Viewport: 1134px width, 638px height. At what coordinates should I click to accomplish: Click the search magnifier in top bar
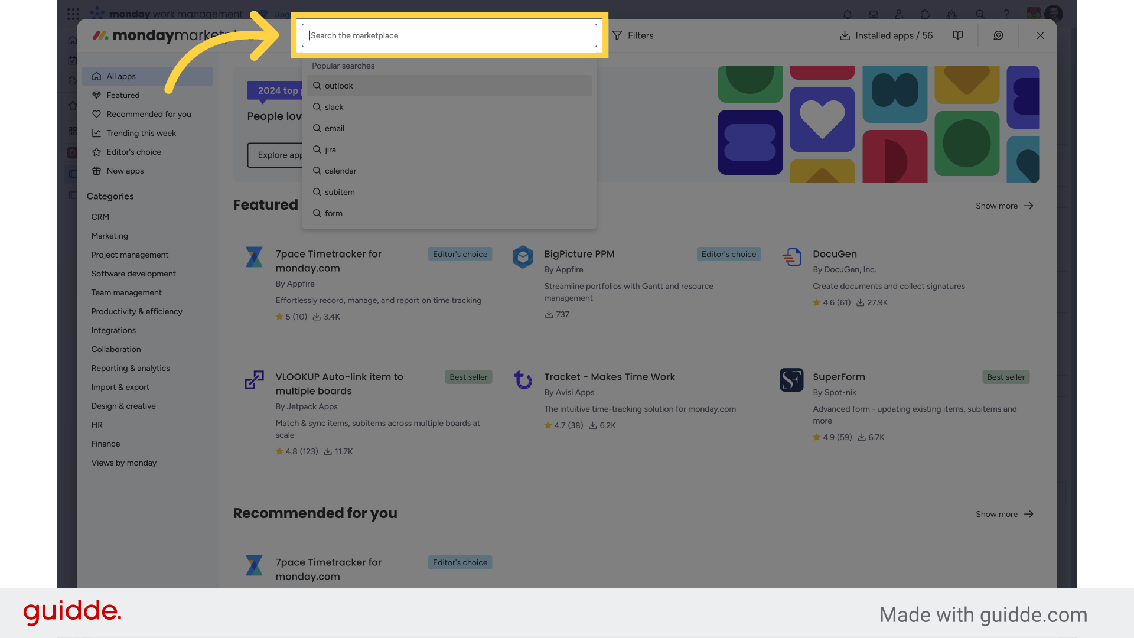(x=980, y=14)
